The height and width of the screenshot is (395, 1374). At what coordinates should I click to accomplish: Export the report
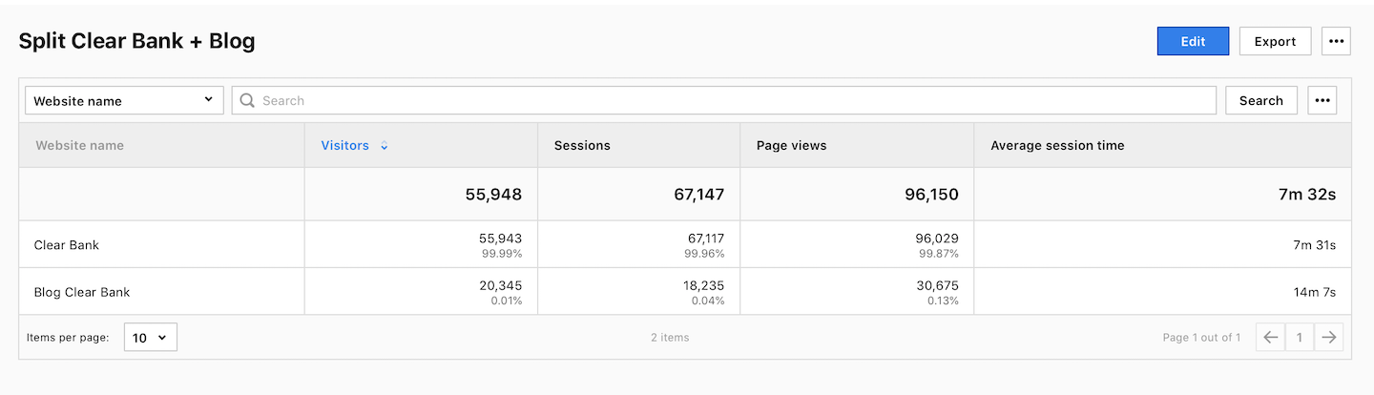click(x=1275, y=41)
